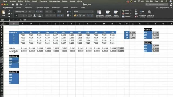This screenshot has height=97, width=173.
Task: Save the workbook with the floppy disk icon
Action: point(17,5)
